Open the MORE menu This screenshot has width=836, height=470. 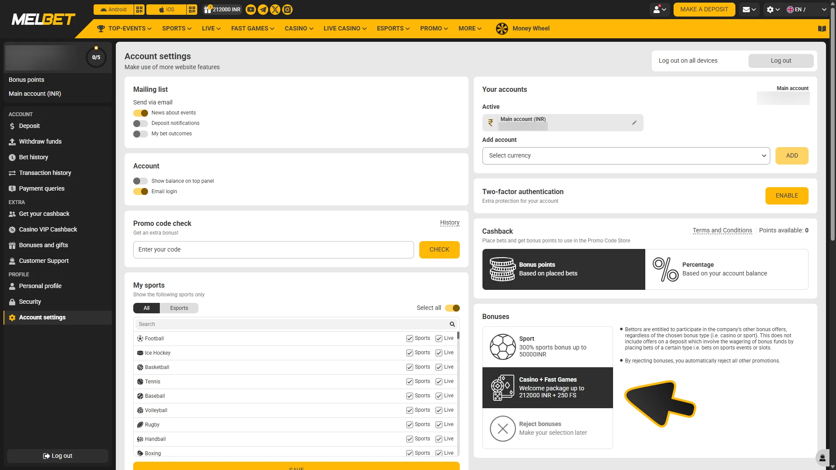[470, 29]
